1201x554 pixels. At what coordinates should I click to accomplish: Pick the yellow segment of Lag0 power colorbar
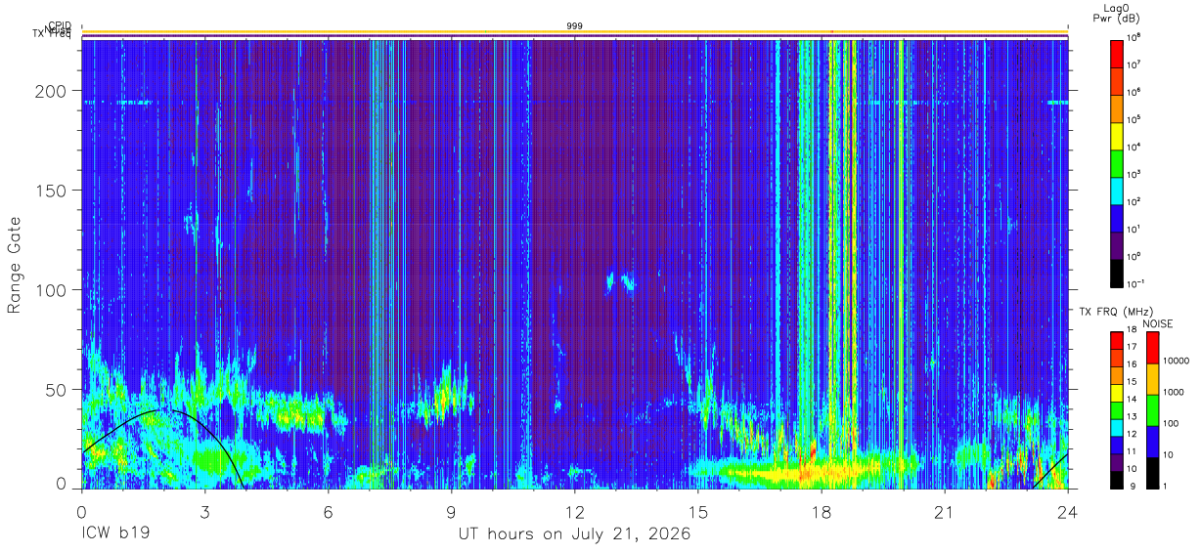[1117, 135]
